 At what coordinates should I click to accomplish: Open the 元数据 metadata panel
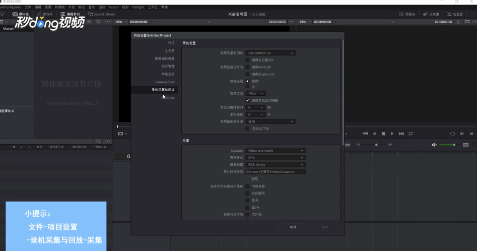tap(431, 14)
